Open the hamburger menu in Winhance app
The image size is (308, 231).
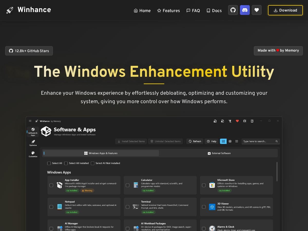pyautogui.click(x=30, y=121)
